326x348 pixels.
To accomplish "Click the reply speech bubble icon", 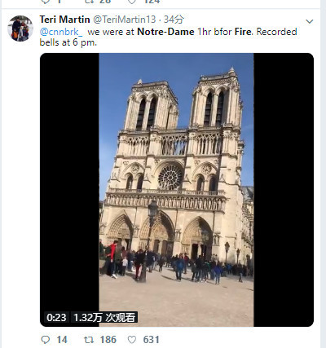I will point(45,340).
